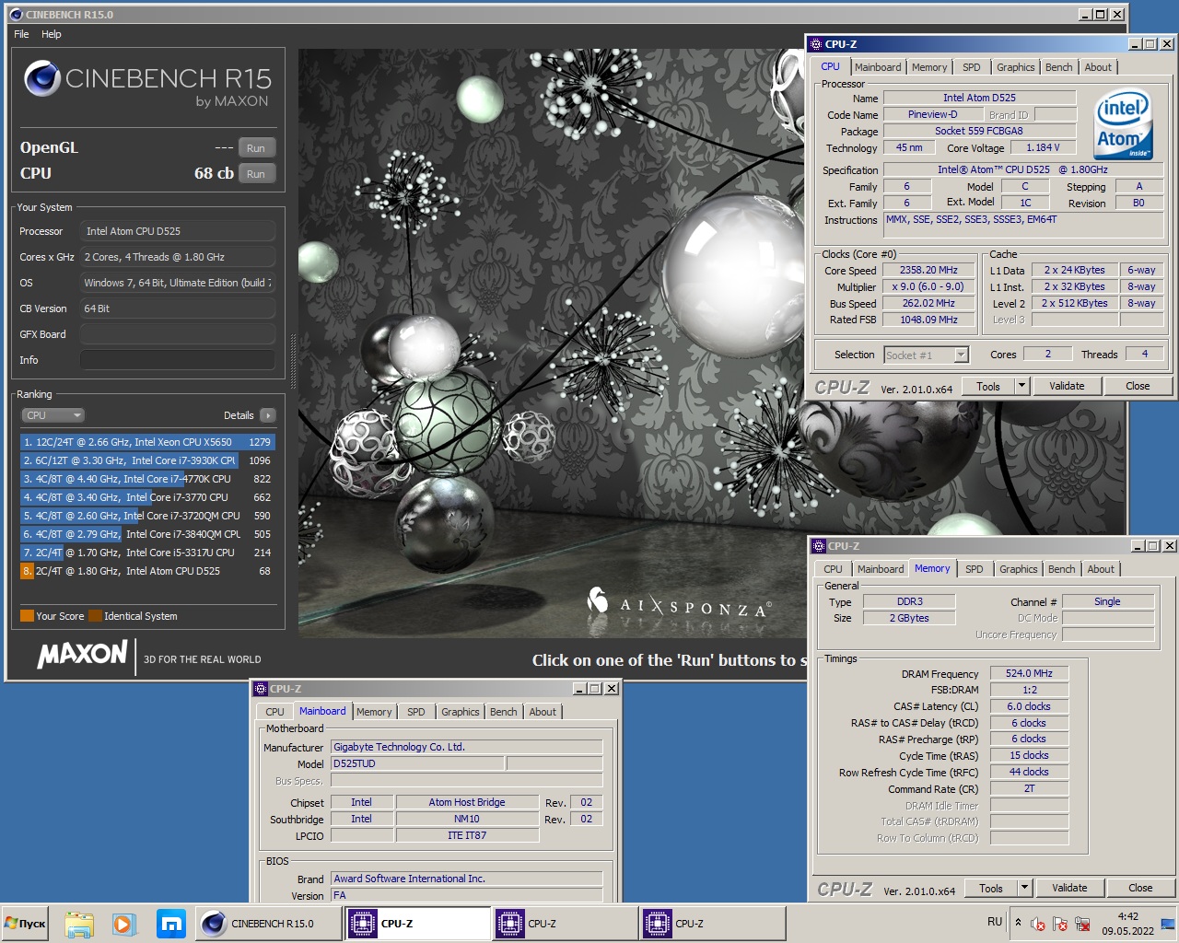Click Validate in CPU-Z window showing Timings
1179x943 pixels.
tap(1069, 889)
